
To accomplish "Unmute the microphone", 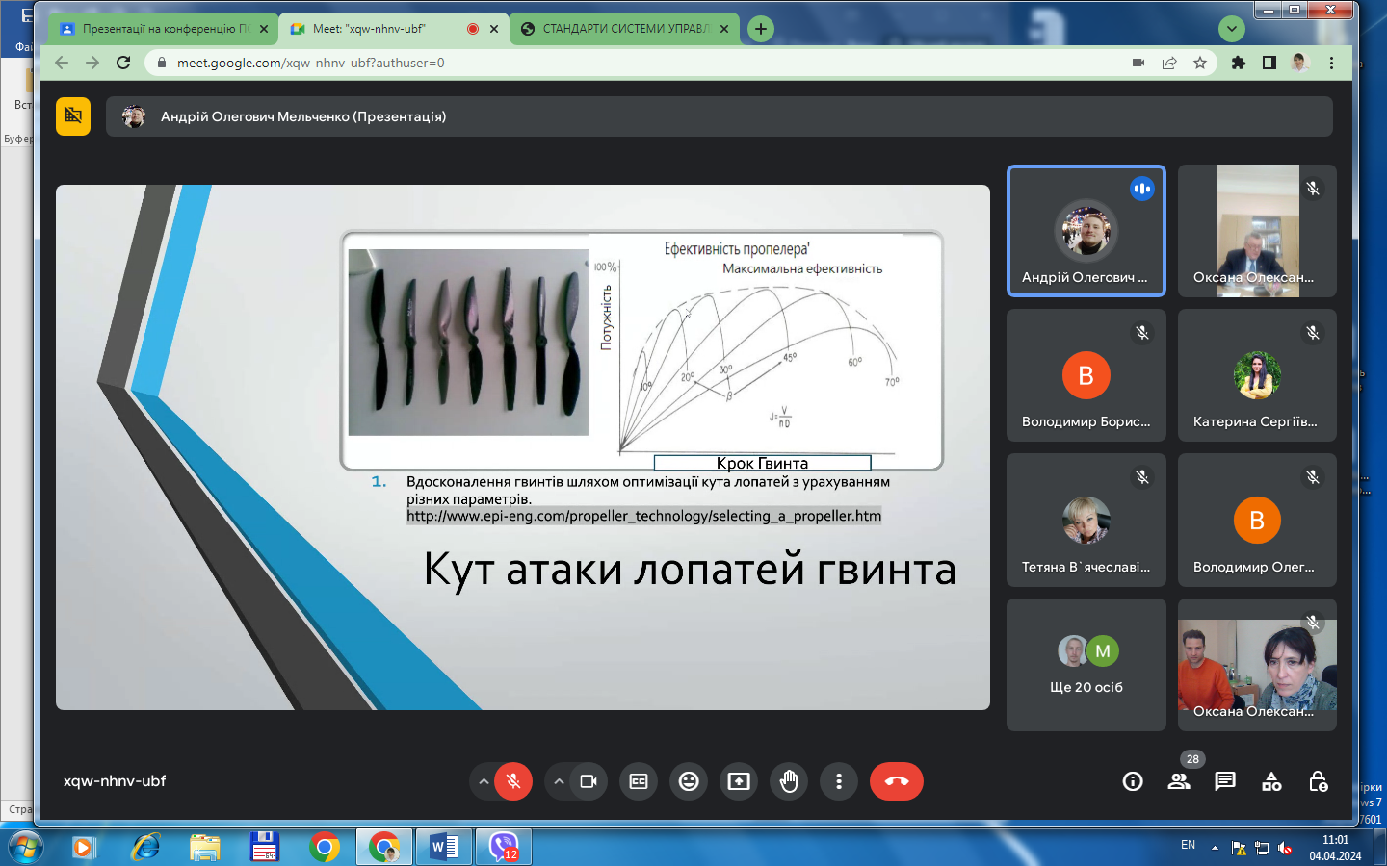I will [513, 781].
